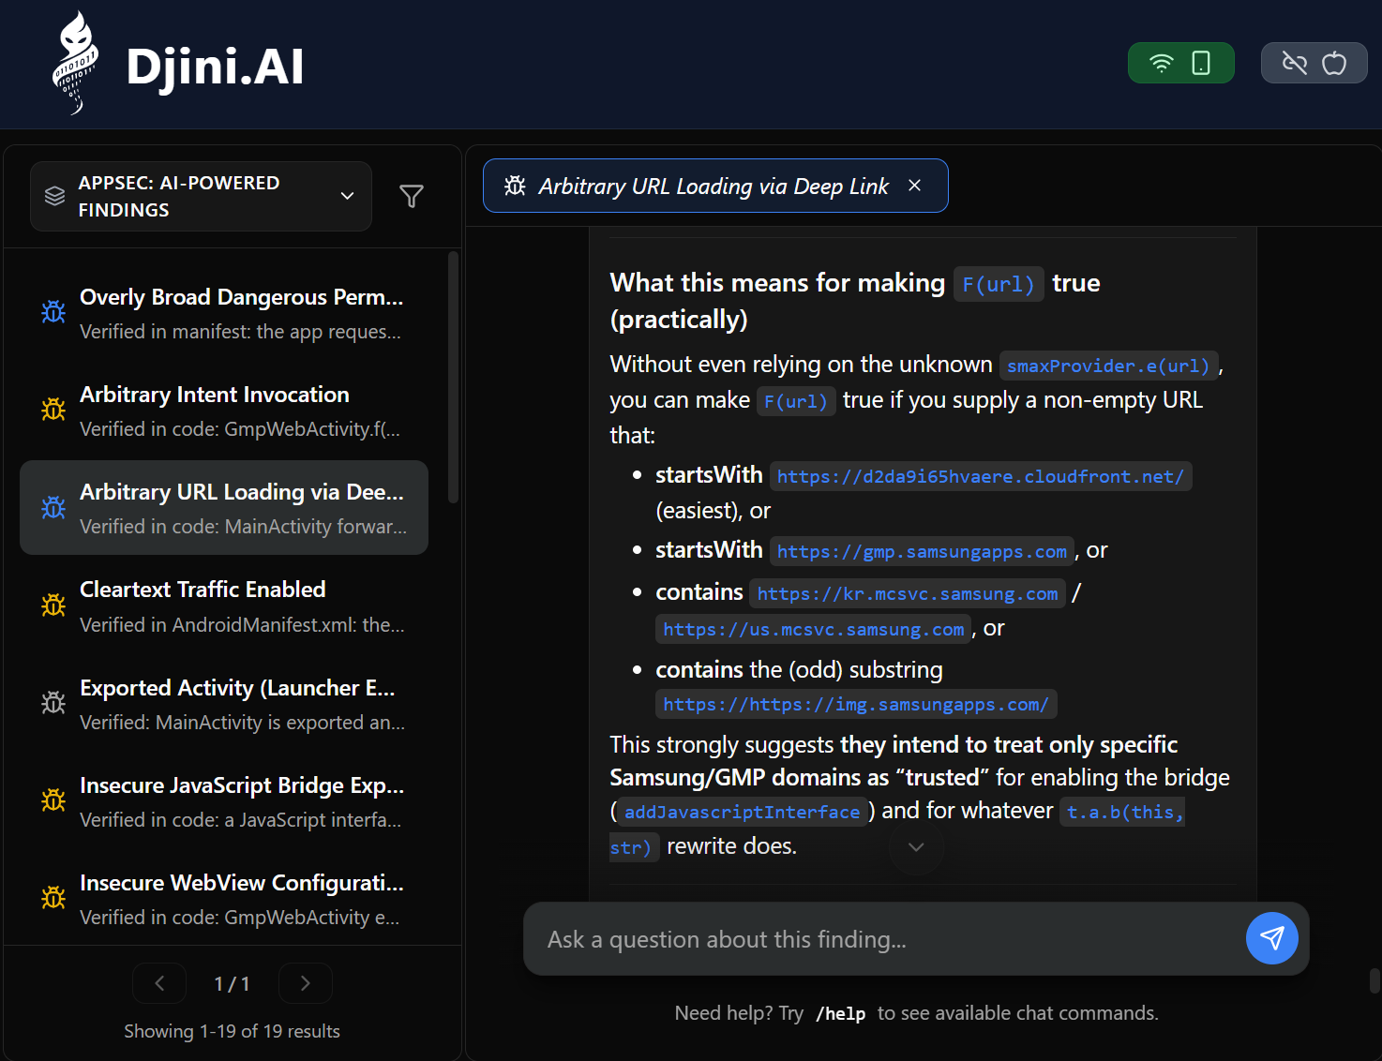The height and width of the screenshot is (1061, 1382).
Task: Click the findings list scrollbar
Action: pos(454,377)
